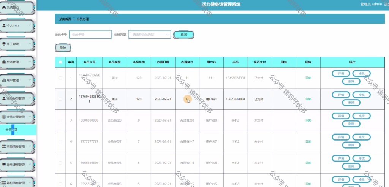Expand 器材信息管理 menu chevron
This screenshot has height=187, width=389.
coord(30,183)
